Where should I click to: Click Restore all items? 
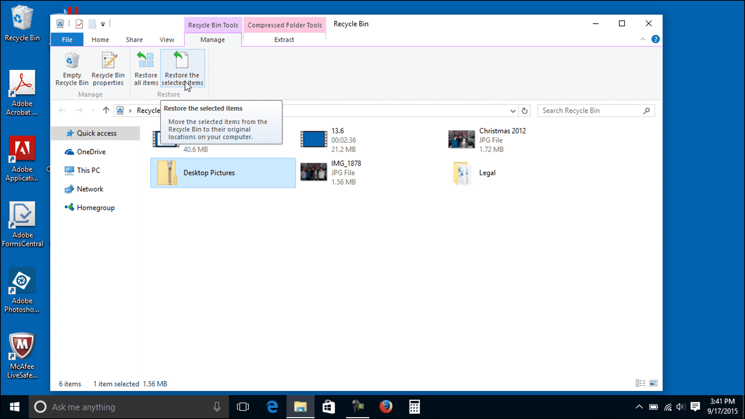(145, 69)
